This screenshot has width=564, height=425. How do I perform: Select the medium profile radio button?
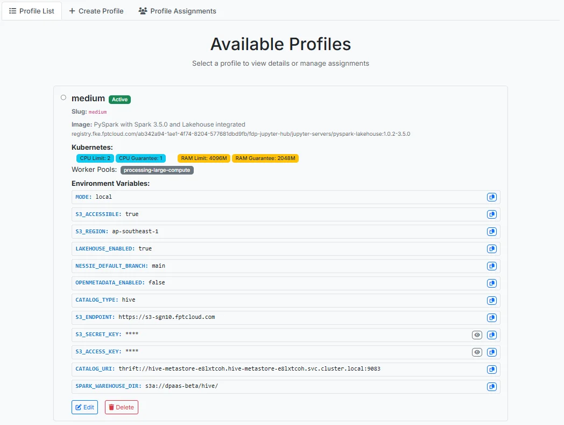click(x=64, y=97)
